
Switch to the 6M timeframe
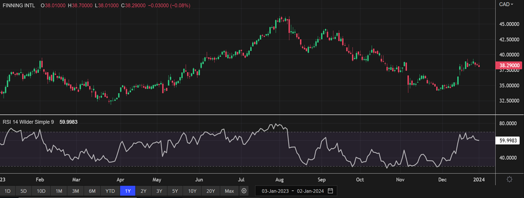click(x=92, y=191)
